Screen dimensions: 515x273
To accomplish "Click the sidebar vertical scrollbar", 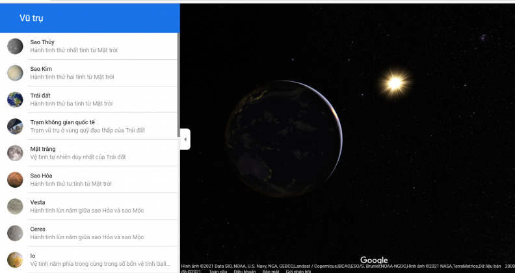I will click(x=179, y=84).
